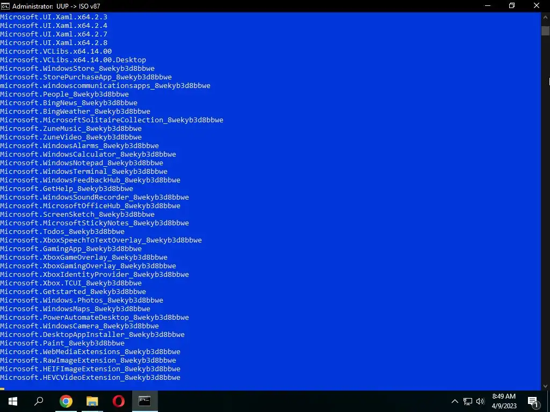Close the UUP -> ISO console window
Screen dimensions: 550x412
coord(537,6)
